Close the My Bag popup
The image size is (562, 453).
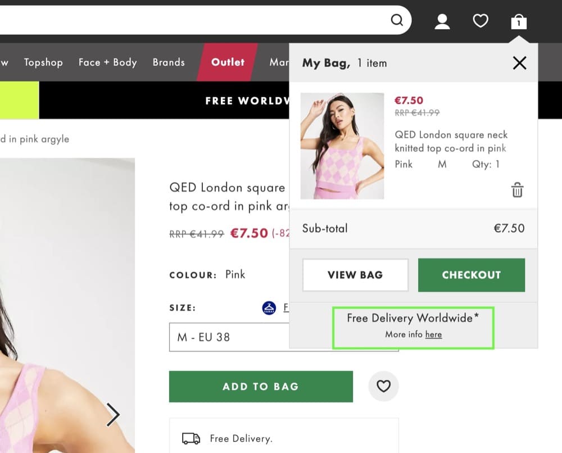[519, 63]
